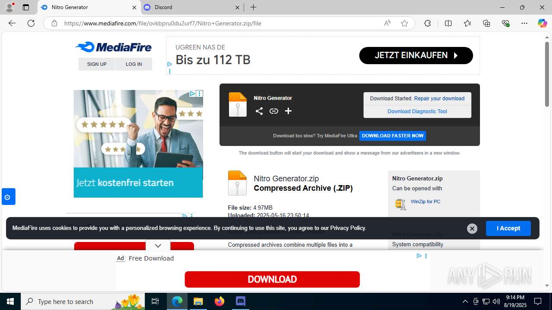Viewport: 552px width, 310px height.
Task: Open ad options dots on bottom Free Download ad
Action: tap(426, 256)
